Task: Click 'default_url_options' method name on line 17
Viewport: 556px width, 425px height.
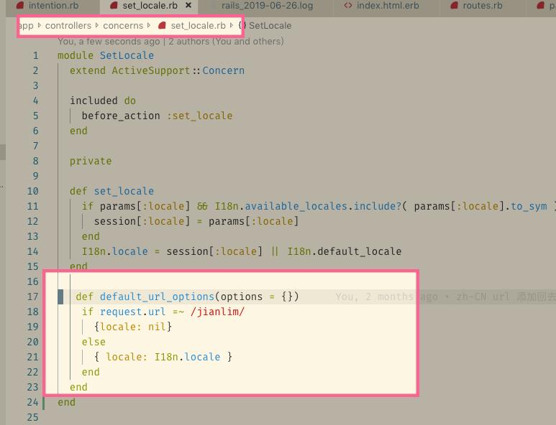Action: pyautogui.click(x=157, y=296)
